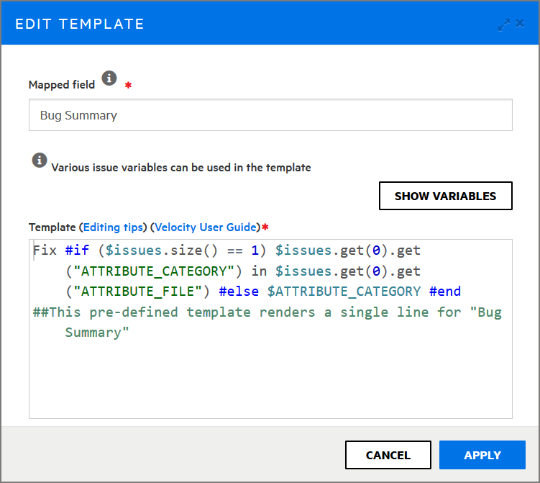Cancel the template changes
This screenshot has height=483, width=540.
388,455
